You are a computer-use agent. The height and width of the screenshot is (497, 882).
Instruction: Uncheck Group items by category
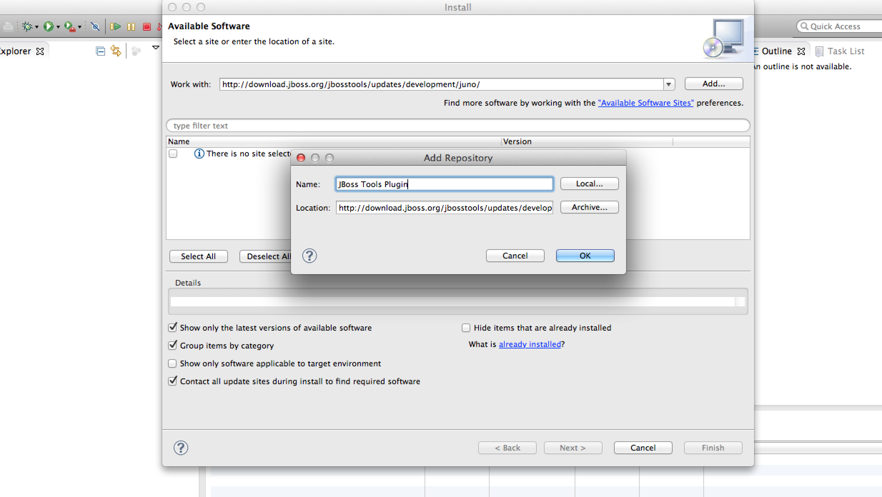173,345
